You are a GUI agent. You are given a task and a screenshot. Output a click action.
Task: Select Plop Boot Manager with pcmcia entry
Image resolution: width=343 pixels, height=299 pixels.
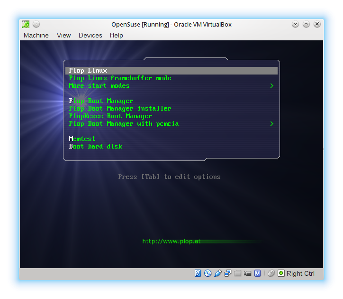click(171, 123)
